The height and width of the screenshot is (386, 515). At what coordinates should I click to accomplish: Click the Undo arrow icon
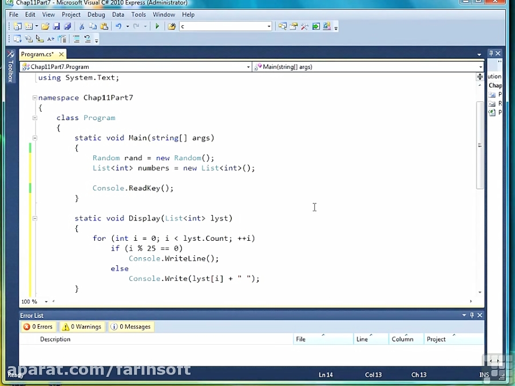pyautogui.click(x=118, y=26)
